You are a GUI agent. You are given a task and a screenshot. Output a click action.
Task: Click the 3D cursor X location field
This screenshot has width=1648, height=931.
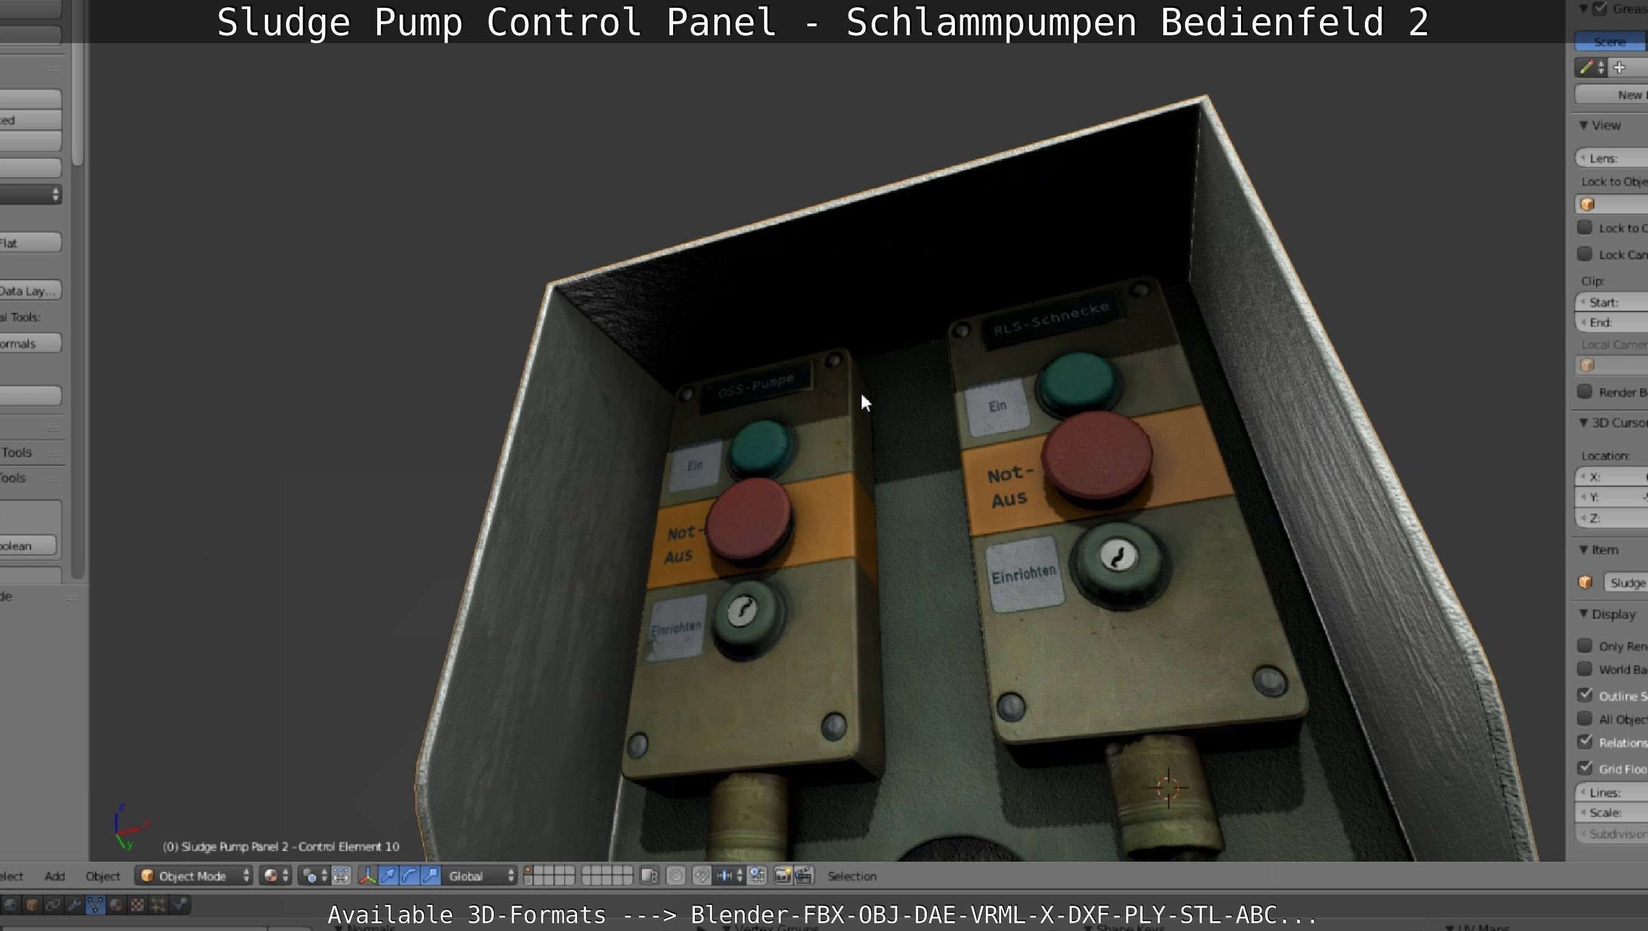1611,477
